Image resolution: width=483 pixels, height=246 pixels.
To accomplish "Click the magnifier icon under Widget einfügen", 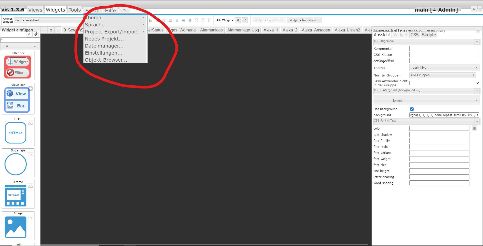I will tap(29, 34).
